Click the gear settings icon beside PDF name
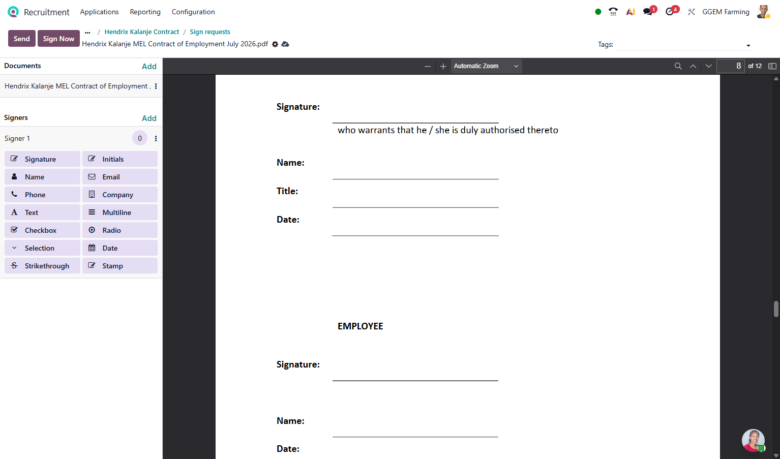Viewport: 780px width, 459px height. click(x=275, y=44)
